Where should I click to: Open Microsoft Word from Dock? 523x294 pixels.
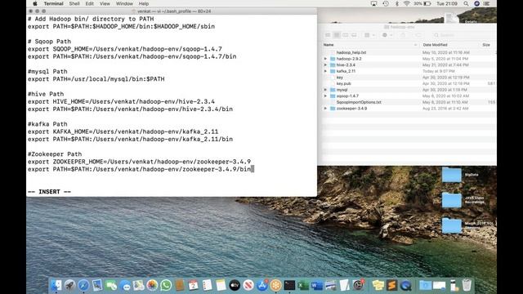pyautogui.click(x=317, y=285)
